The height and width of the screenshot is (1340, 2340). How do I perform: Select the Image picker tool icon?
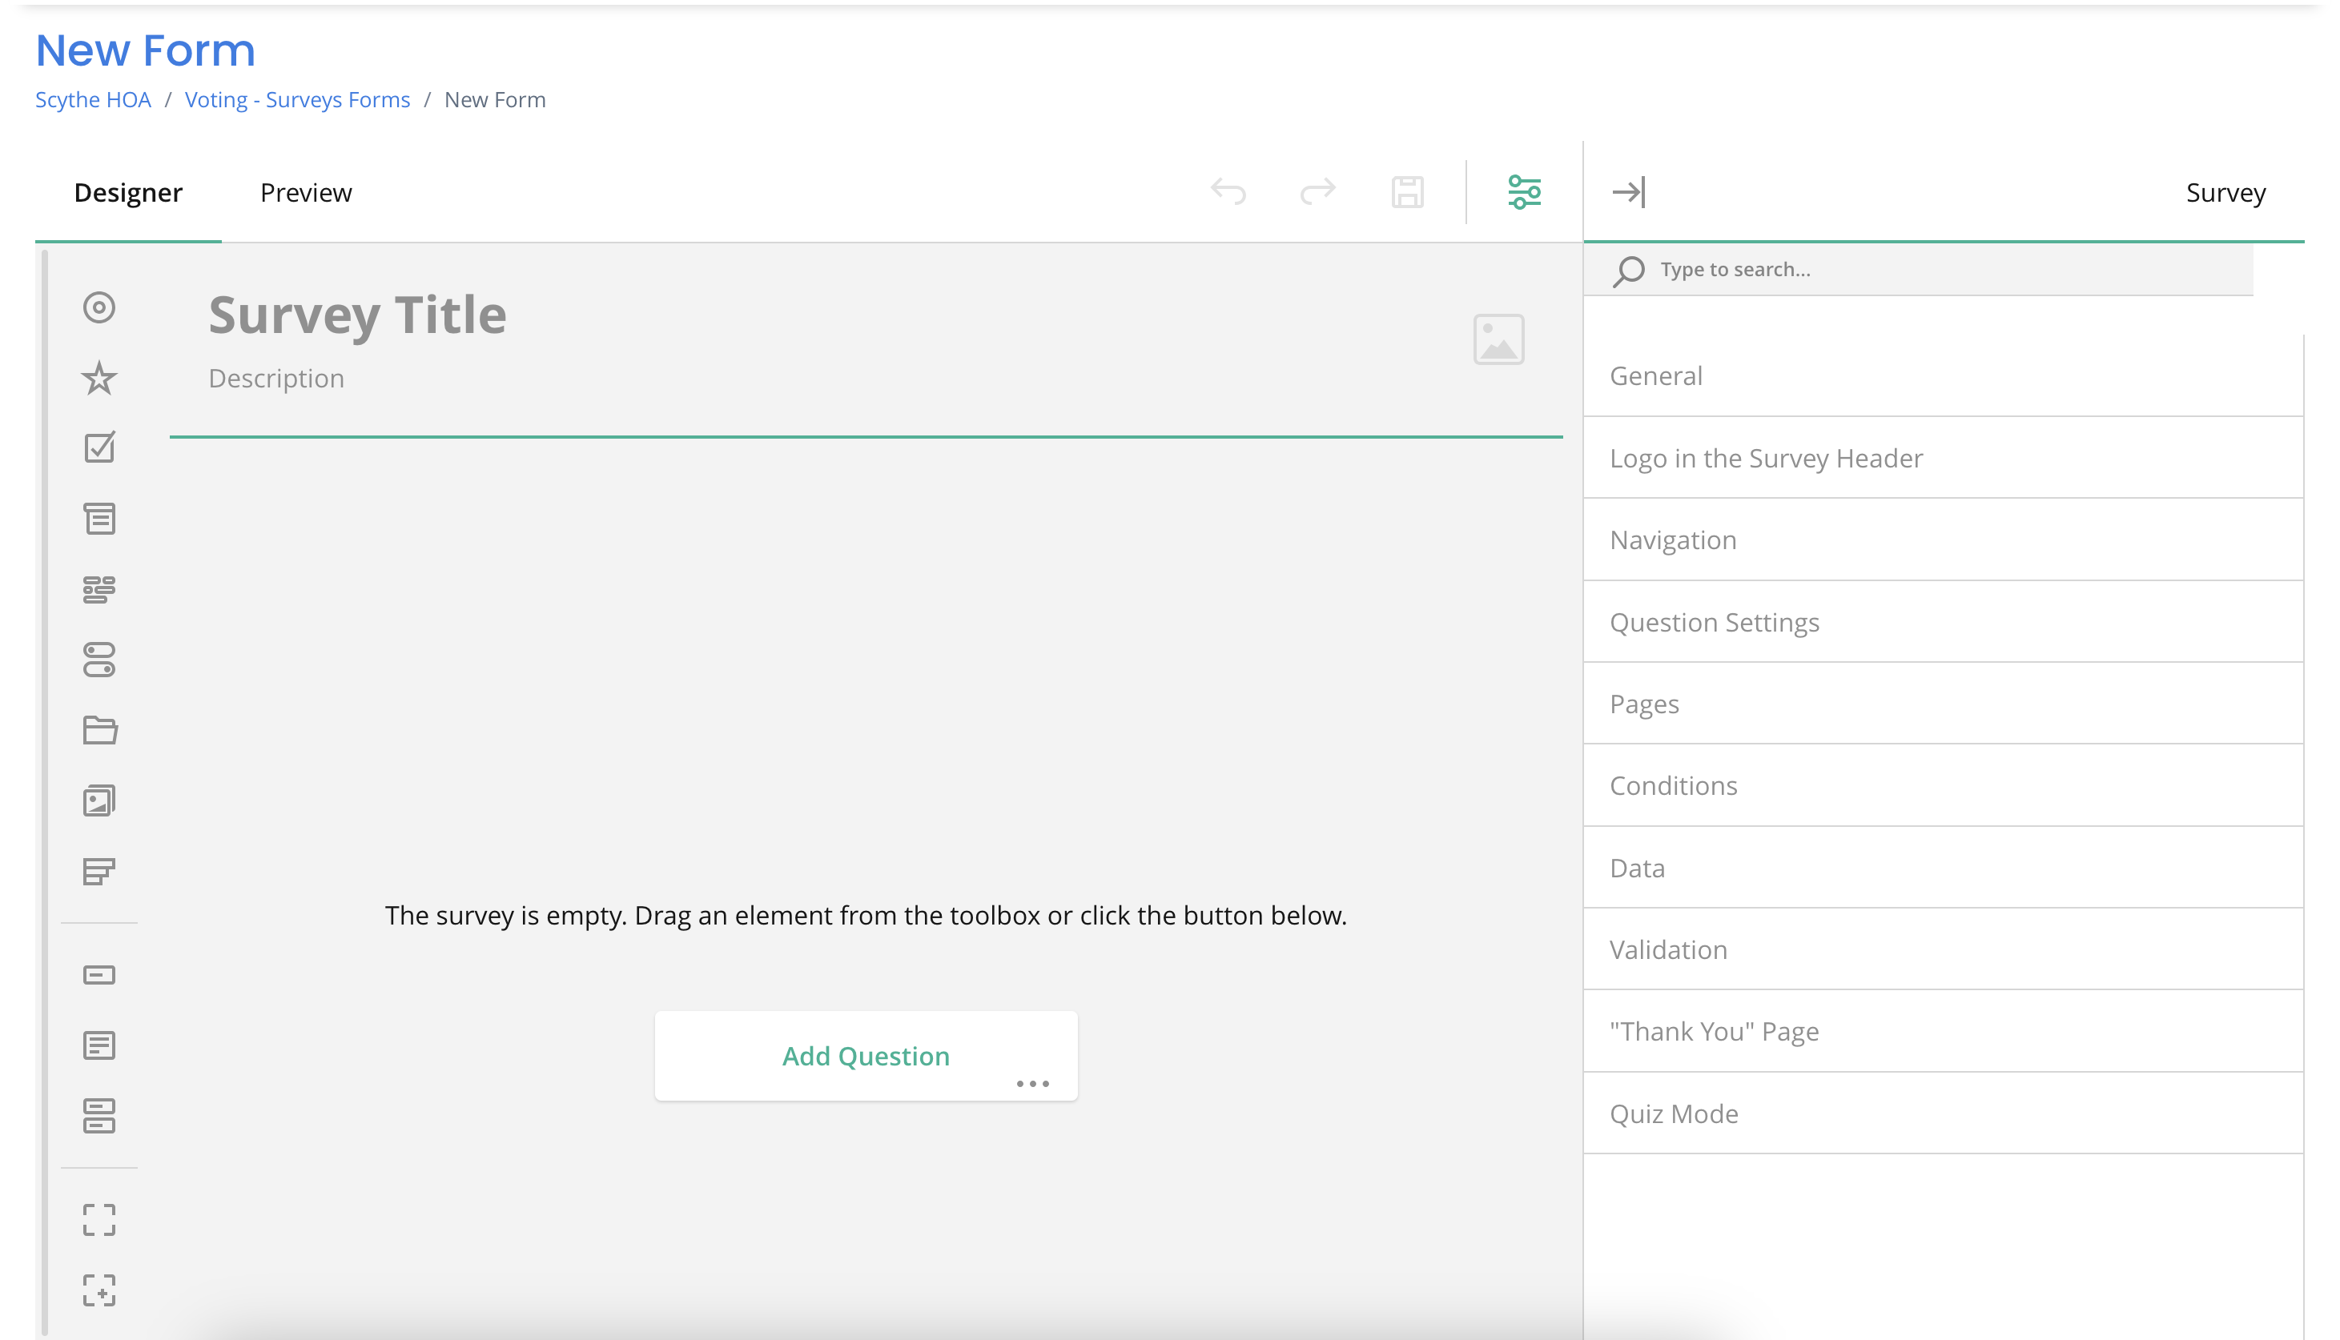pyautogui.click(x=99, y=800)
